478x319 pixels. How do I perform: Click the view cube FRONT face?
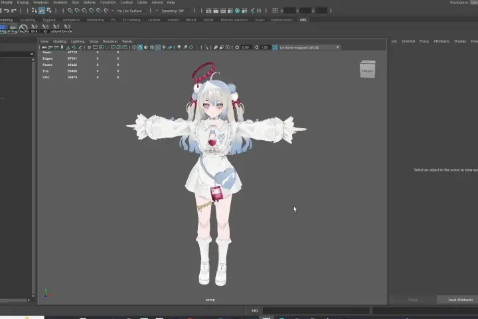pyautogui.click(x=367, y=71)
